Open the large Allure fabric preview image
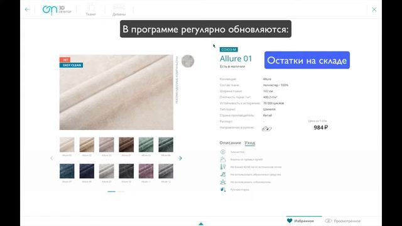 pos(116,92)
